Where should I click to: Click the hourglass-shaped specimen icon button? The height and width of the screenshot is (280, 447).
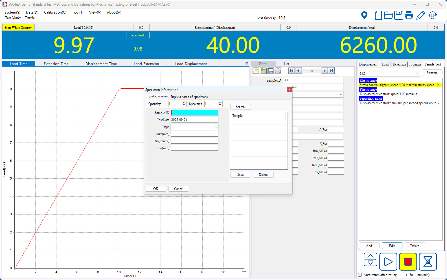point(428,262)
